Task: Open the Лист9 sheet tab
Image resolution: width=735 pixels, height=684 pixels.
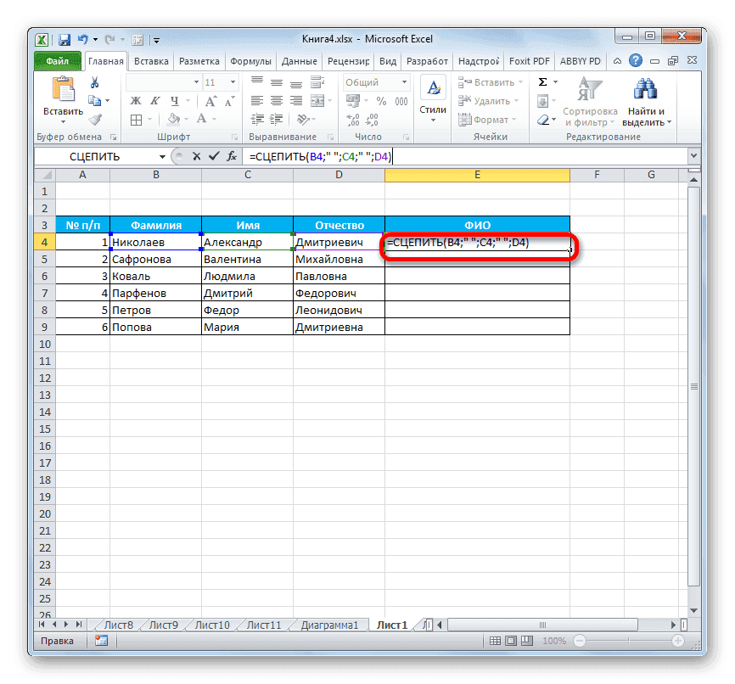Action: tap(161, 624)
